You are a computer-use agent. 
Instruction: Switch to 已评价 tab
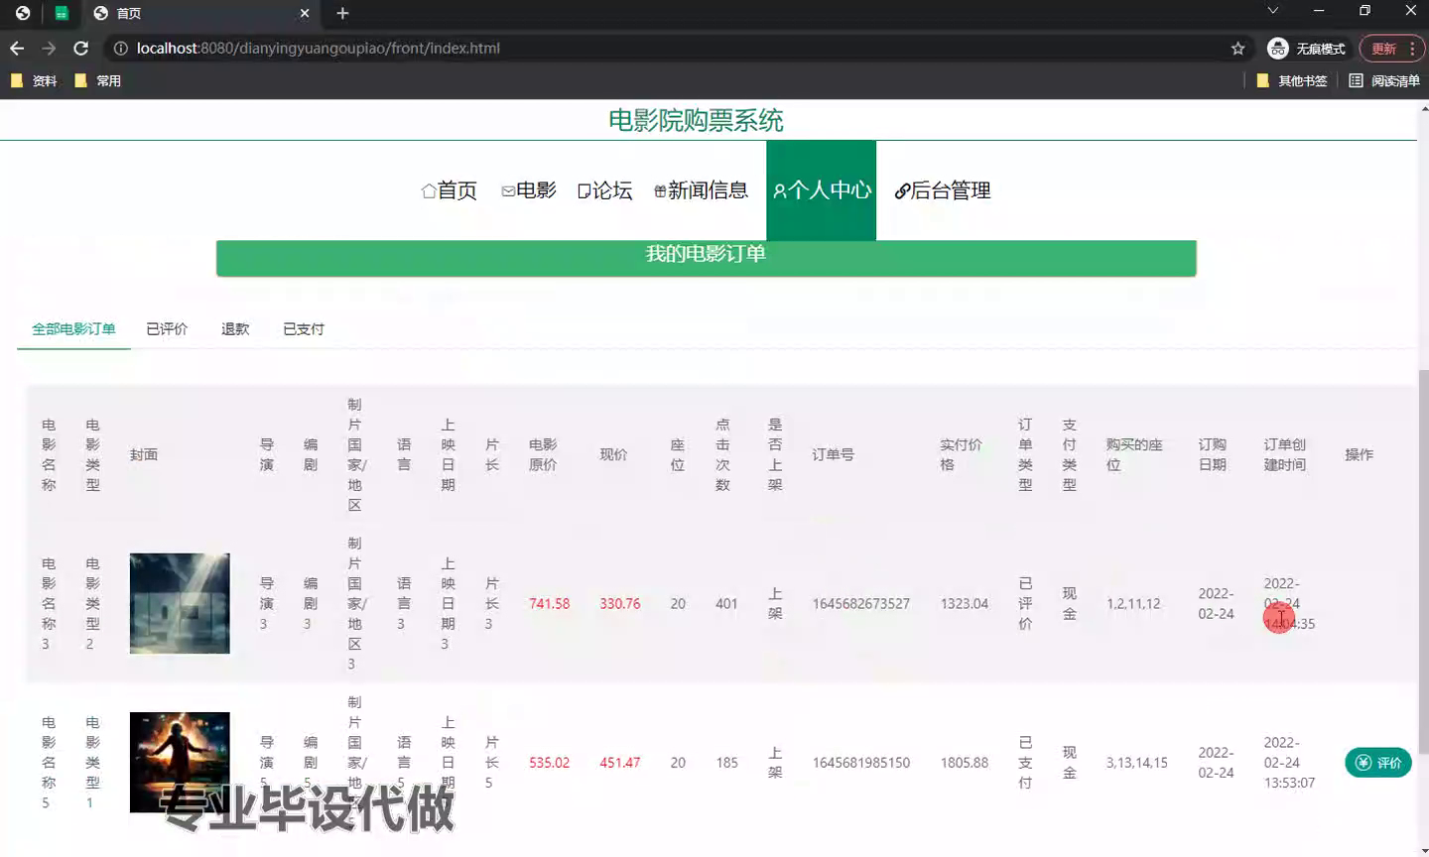(x=167, y=329)
